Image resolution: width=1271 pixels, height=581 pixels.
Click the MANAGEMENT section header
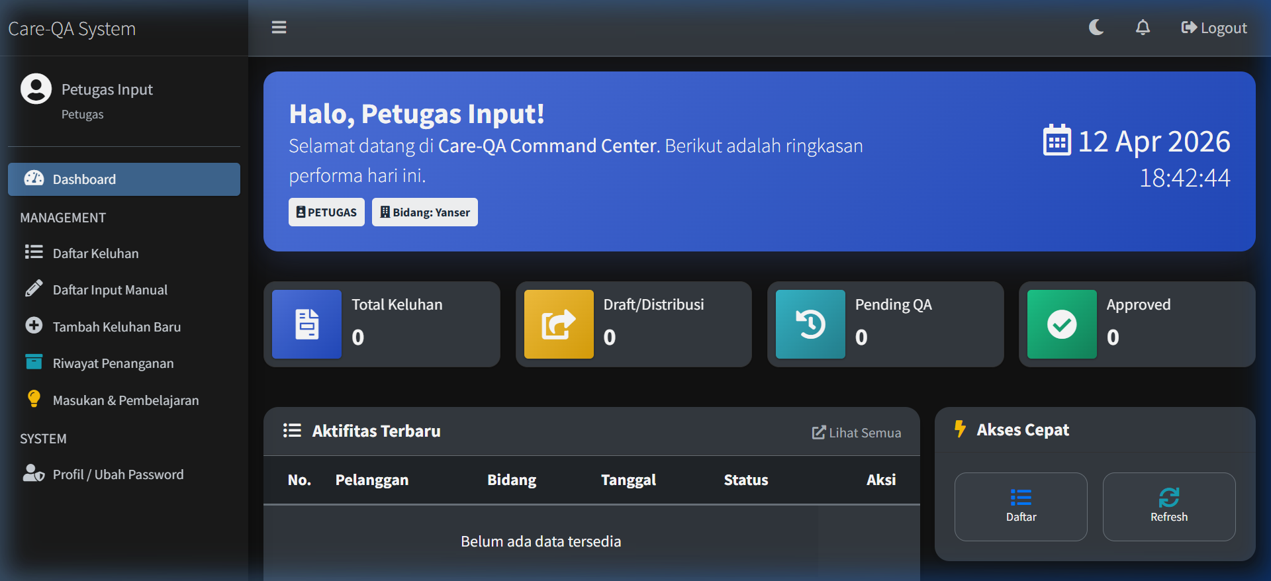[63, 218]
